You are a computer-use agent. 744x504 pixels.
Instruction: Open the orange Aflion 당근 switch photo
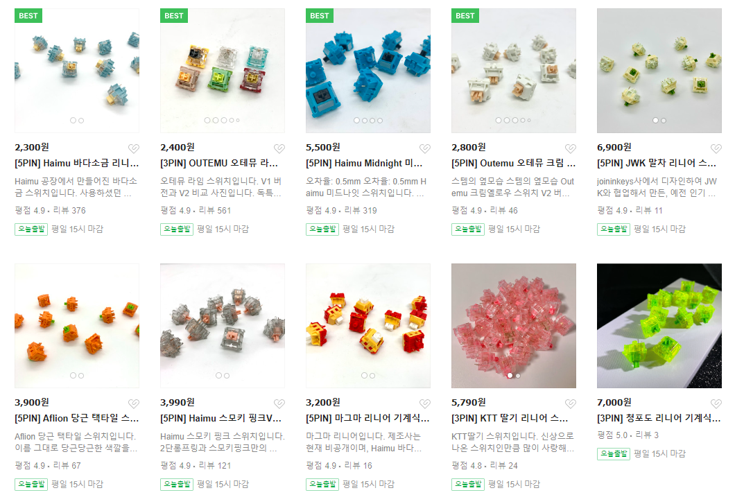point(77,326)
